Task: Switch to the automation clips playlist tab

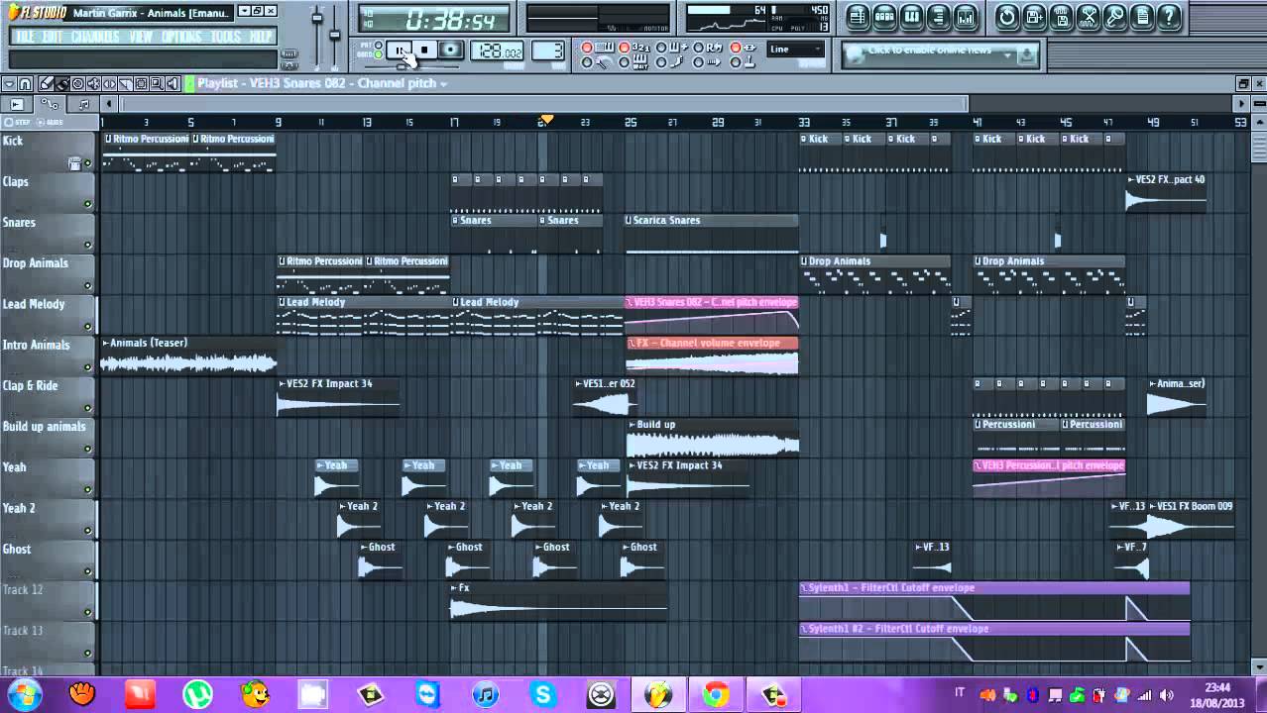Action: tap(50, 104)
